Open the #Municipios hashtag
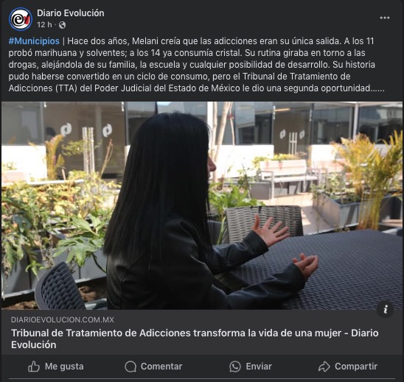 pos(34,41)
